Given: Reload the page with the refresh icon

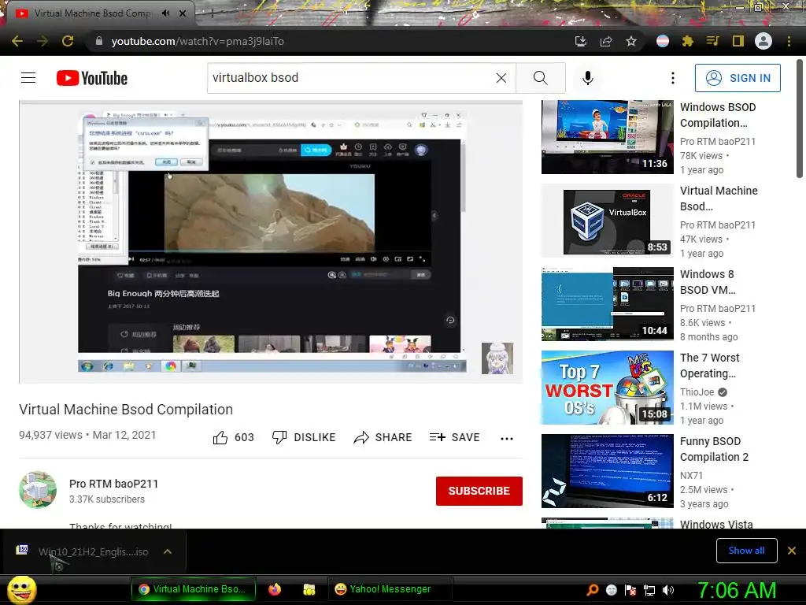Looking at the screenshot, I should tap(68, 41).
